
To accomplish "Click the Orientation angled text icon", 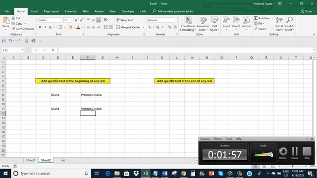I will coord(106,20).
